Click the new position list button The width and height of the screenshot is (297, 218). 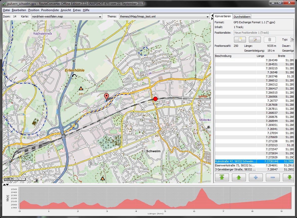click(240, 39)
